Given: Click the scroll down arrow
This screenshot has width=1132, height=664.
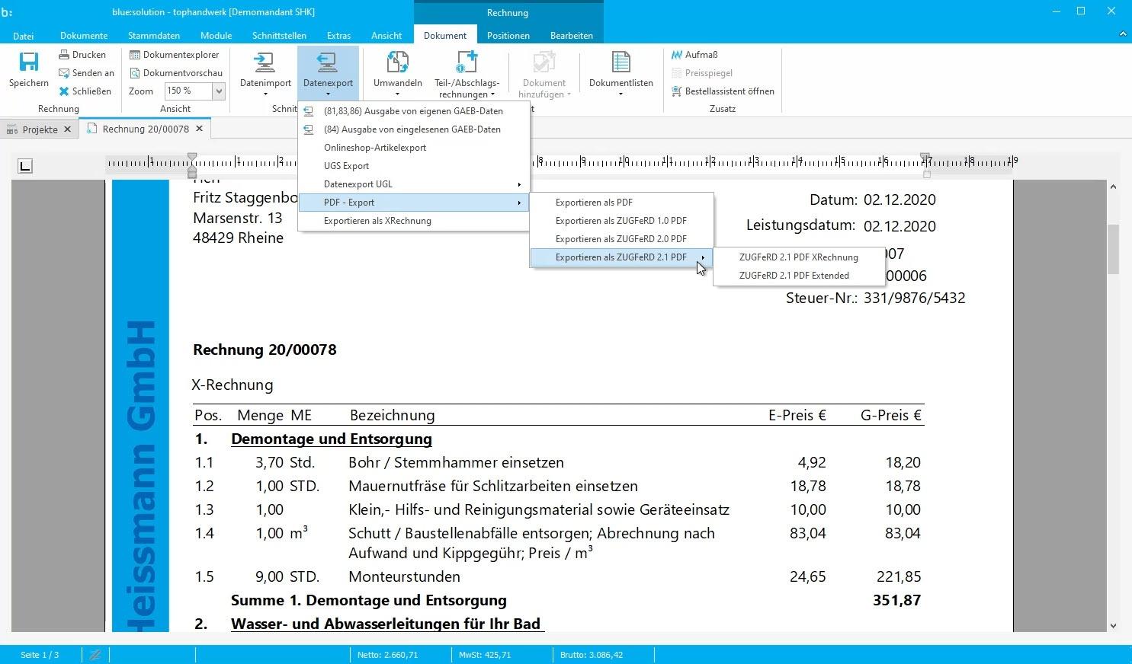Looking at the screenshot, I should coord(1113,626).
